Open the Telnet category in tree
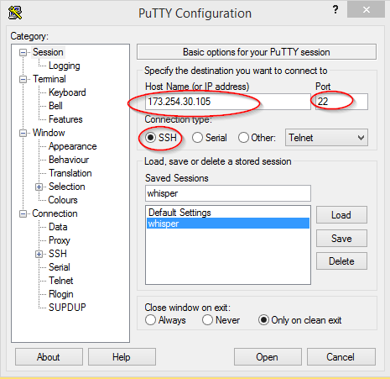Viewport: 390px width, 379px height. [x=60, y=281]
